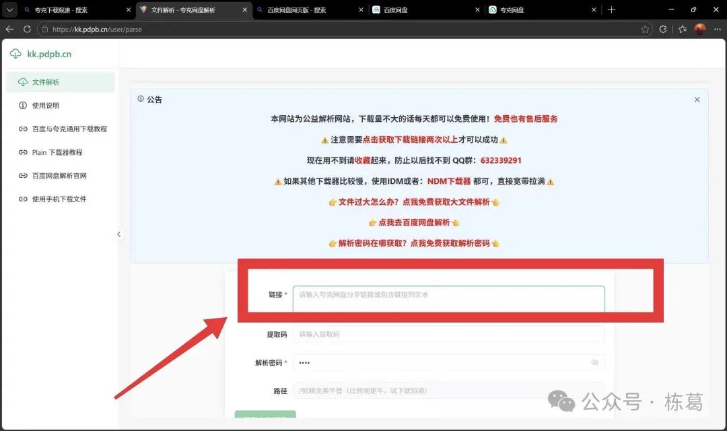This screenshot has width=727, height=431.
Task: Click the user profile avatar icon
Action: point(700,29)
